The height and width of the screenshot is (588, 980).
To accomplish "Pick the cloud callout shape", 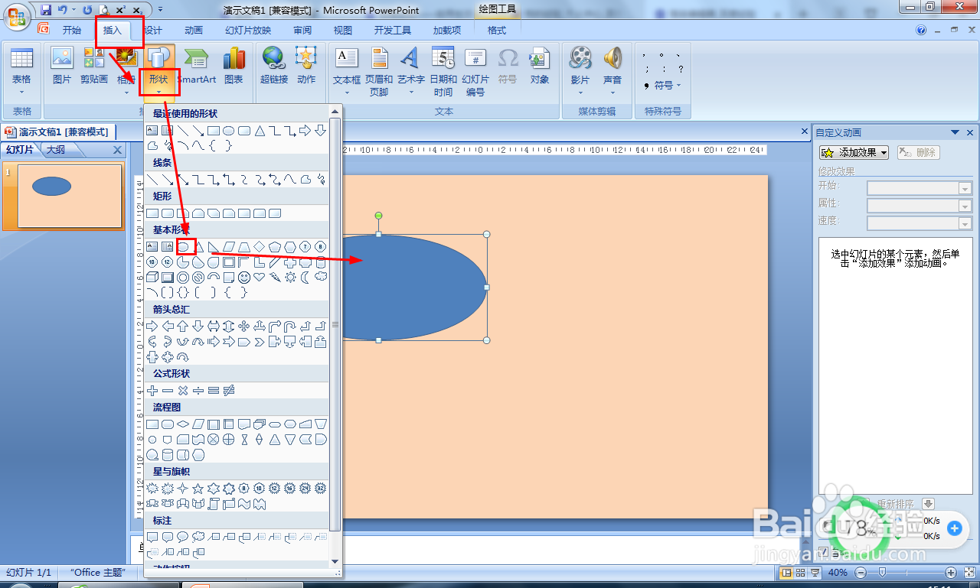I will 198,537.
